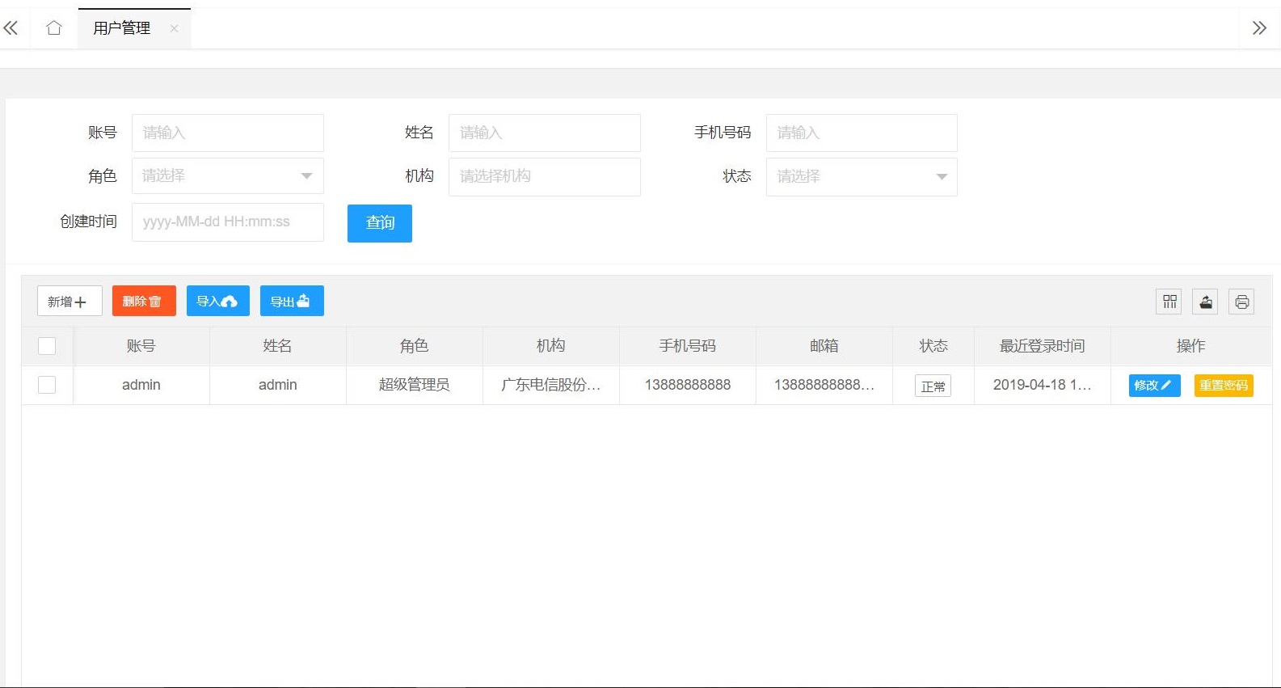This screenshot has width=1281, height=688.
Task: Open the 创建时间 date-time picker field
Action: coord(228,222)
